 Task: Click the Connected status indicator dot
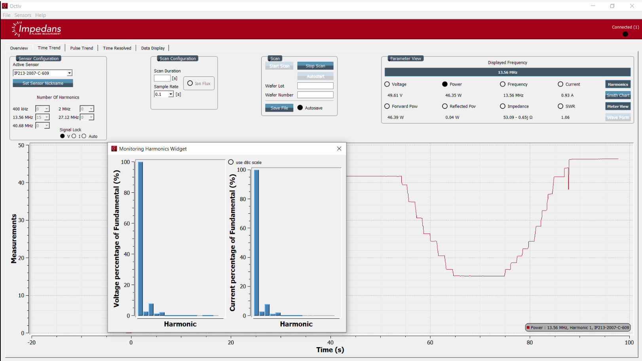pos(625,34)
